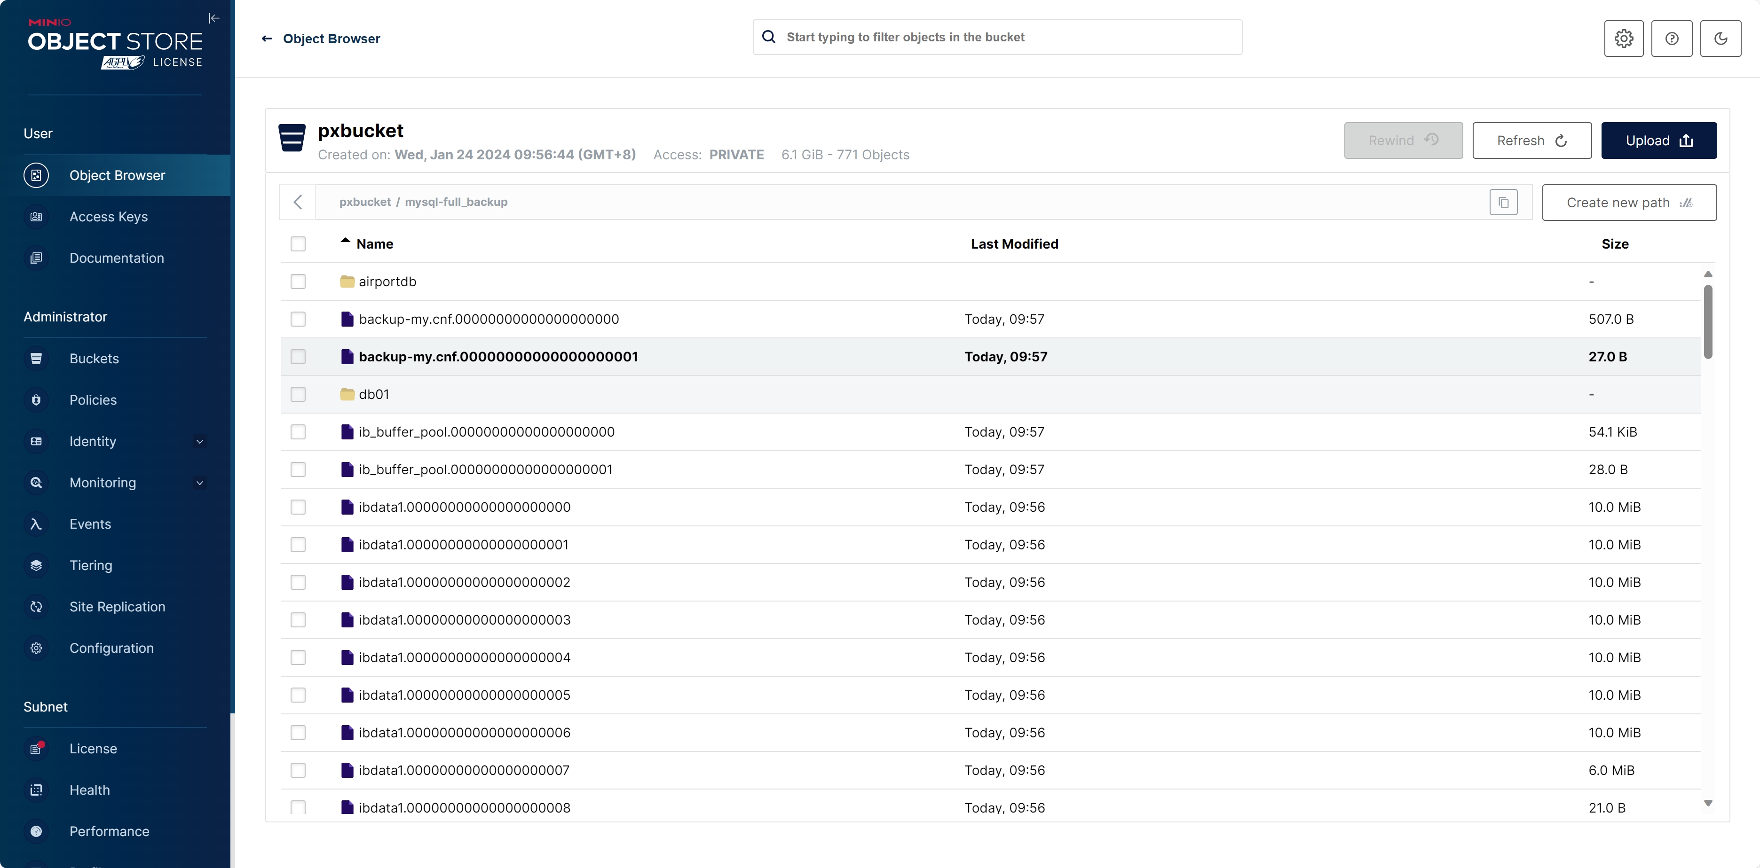1760x868 pixels.
Task: Open the airportdb folder
Action: 387,282
